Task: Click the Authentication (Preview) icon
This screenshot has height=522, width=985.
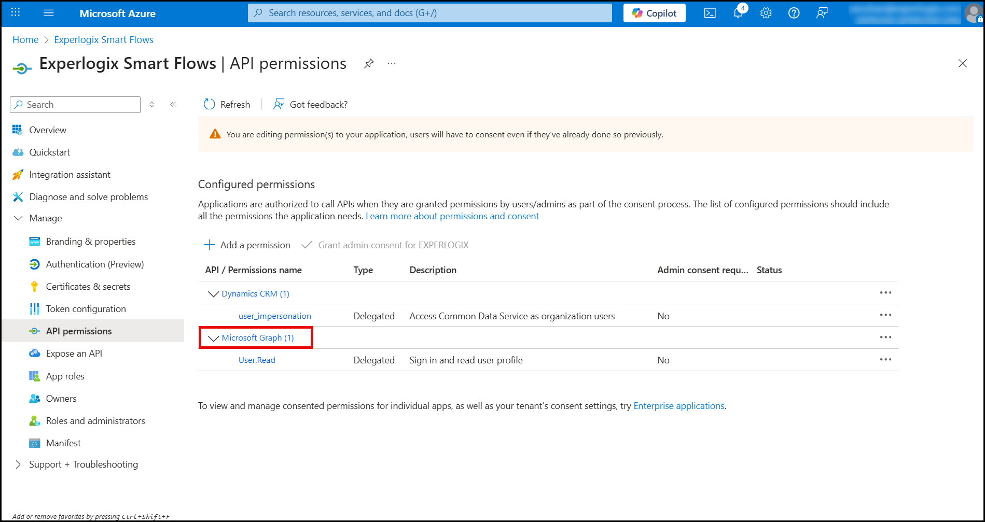Action: point(34,264)
